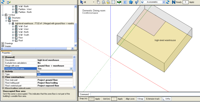Image resolution: width=200 pixels, height=102 pixels.
Task: Click the Wall - South element icon
Action: click(16, 35)
